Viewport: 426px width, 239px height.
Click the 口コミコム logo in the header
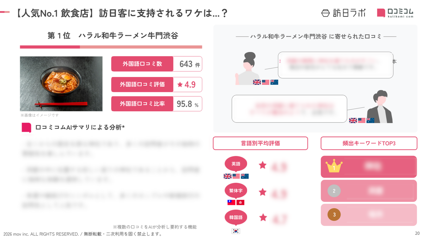pos(395,13)
